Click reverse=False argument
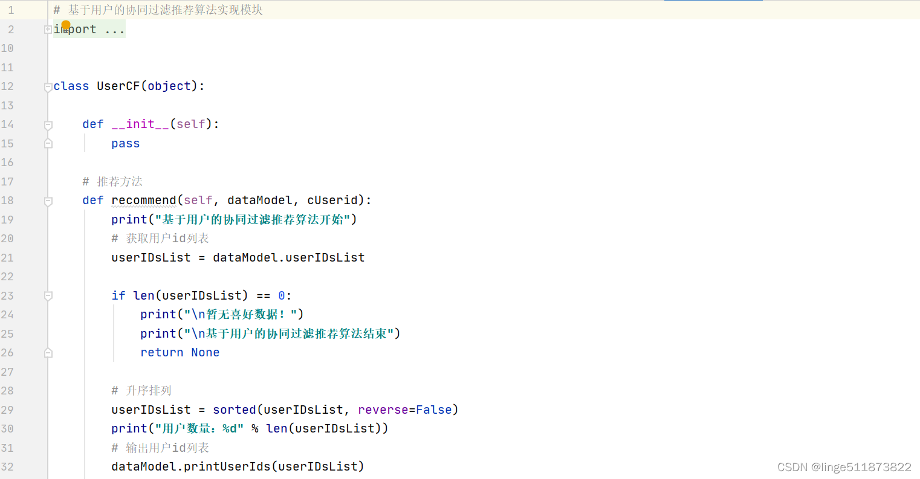The height and width of the screenshot is (479, 920). (x=405, y=410)
